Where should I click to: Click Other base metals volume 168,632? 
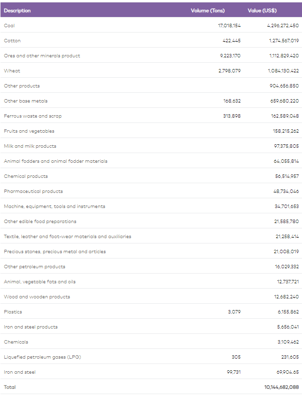[x=232, y=101]
